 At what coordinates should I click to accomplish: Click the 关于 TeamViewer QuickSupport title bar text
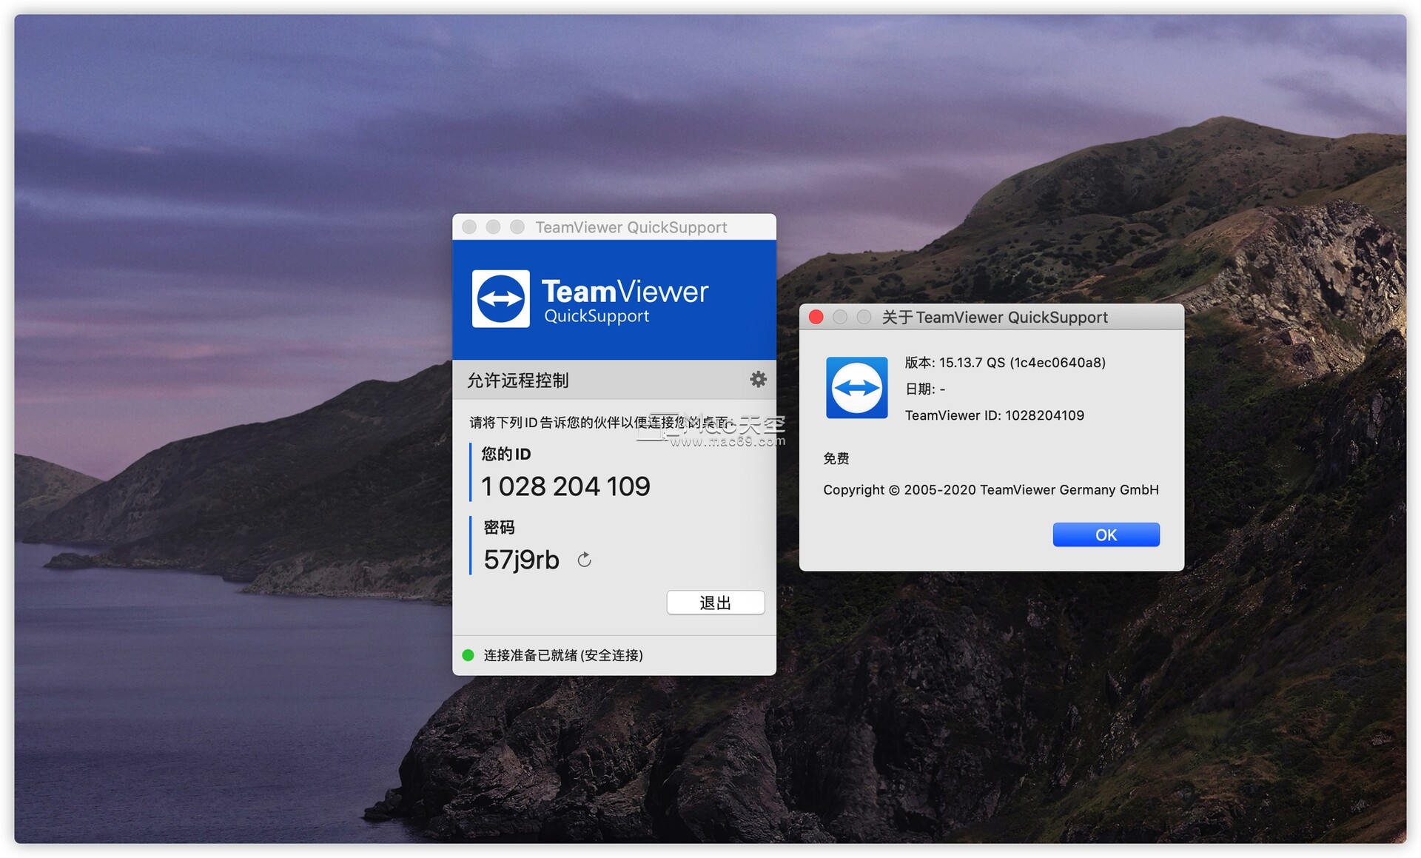tap(995, 318)
